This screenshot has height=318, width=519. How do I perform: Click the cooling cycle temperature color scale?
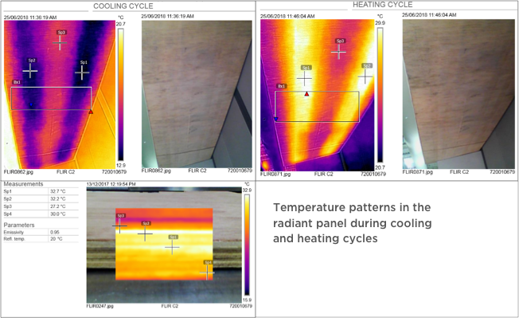pyautogui.click(x=121, y=94)
